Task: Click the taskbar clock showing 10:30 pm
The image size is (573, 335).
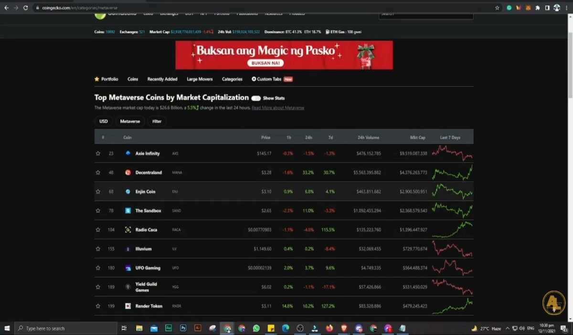Action: [x=547, y=328]
